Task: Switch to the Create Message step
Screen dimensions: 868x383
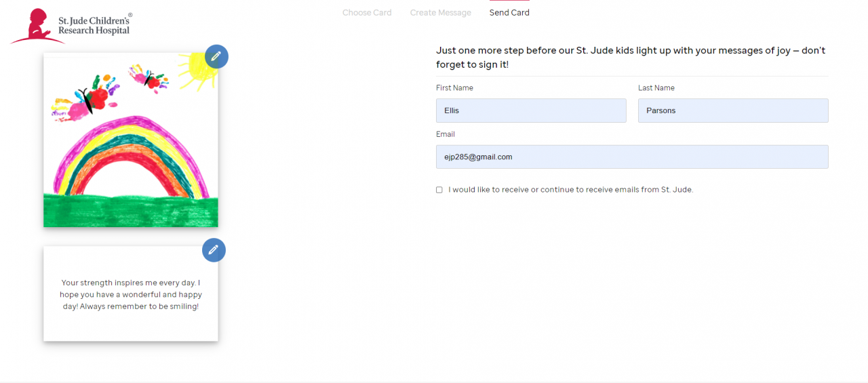Action: tap(441, 13)
